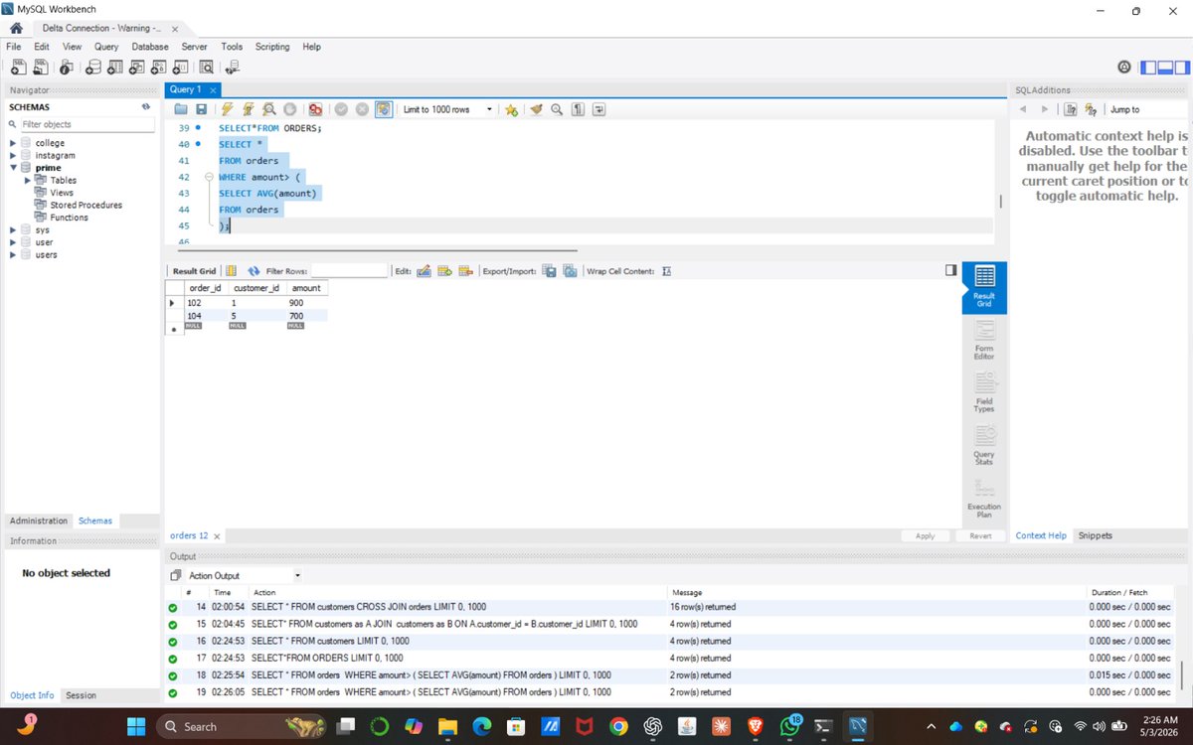The height and width of the screenshot is (745, 1193).
Task: Open the Scripting menu
Action: tap(272, 47)
